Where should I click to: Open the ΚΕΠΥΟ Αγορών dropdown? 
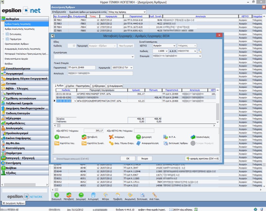click(175, 46)
